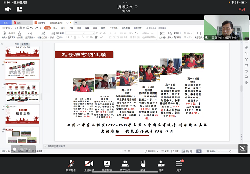This screenshot has height=174, width=250.
Task: Tap 共享屏幕 share screen button
Action: tap(107, 166)
